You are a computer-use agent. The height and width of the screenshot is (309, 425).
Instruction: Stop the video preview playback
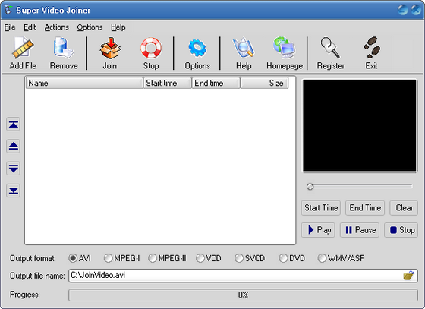(401, 230)
